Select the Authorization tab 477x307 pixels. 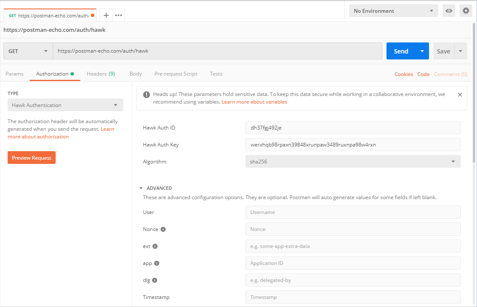55,74
